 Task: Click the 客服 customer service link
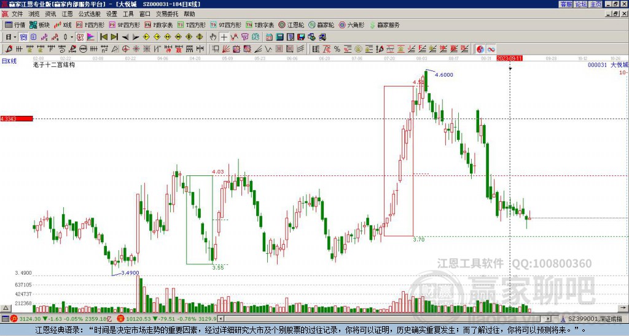tap(566, 4)
